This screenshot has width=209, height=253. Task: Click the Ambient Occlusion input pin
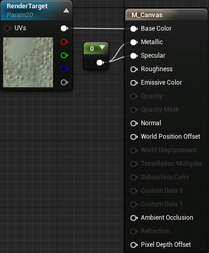(134, 218)
